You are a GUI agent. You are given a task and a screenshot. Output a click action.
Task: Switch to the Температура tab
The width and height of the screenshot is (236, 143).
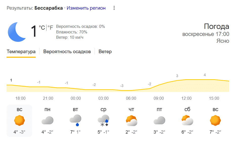pyautogui.click(x=21, y=52)
